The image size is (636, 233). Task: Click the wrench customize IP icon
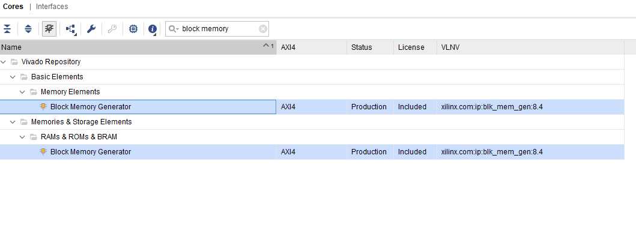click(x=91, y=29)
